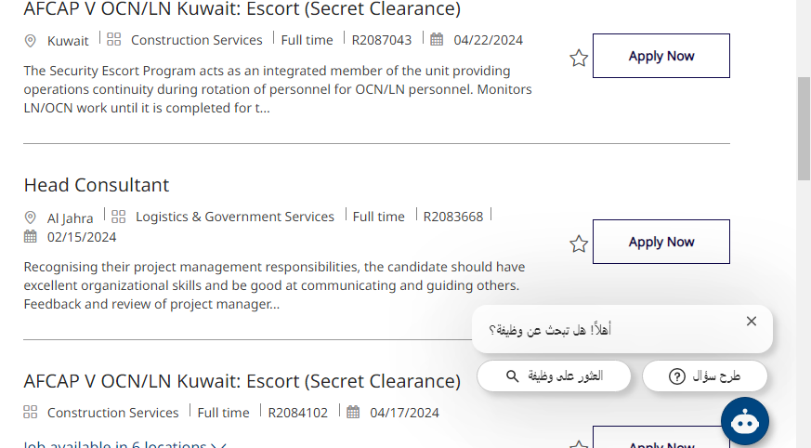Click the Al Jahra location pin icon

click(30, 217)
